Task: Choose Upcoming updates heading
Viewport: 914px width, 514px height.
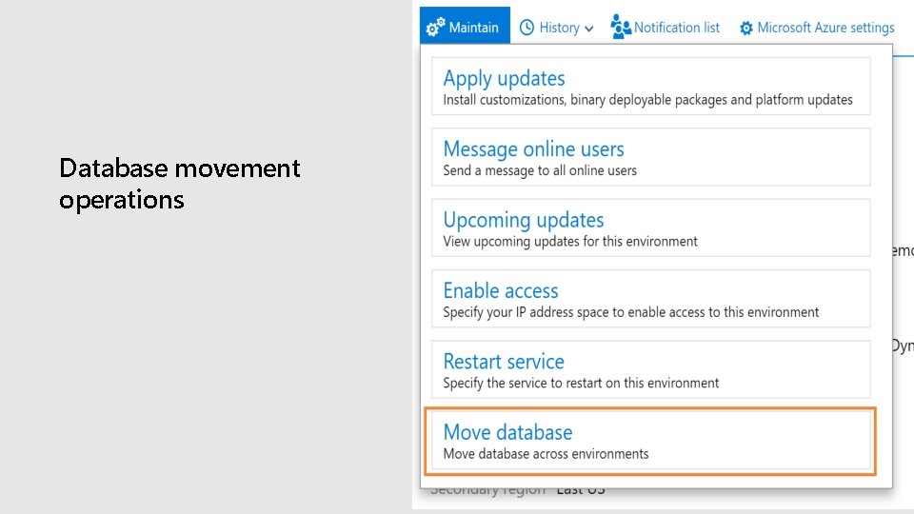Action: coord(524,220)
